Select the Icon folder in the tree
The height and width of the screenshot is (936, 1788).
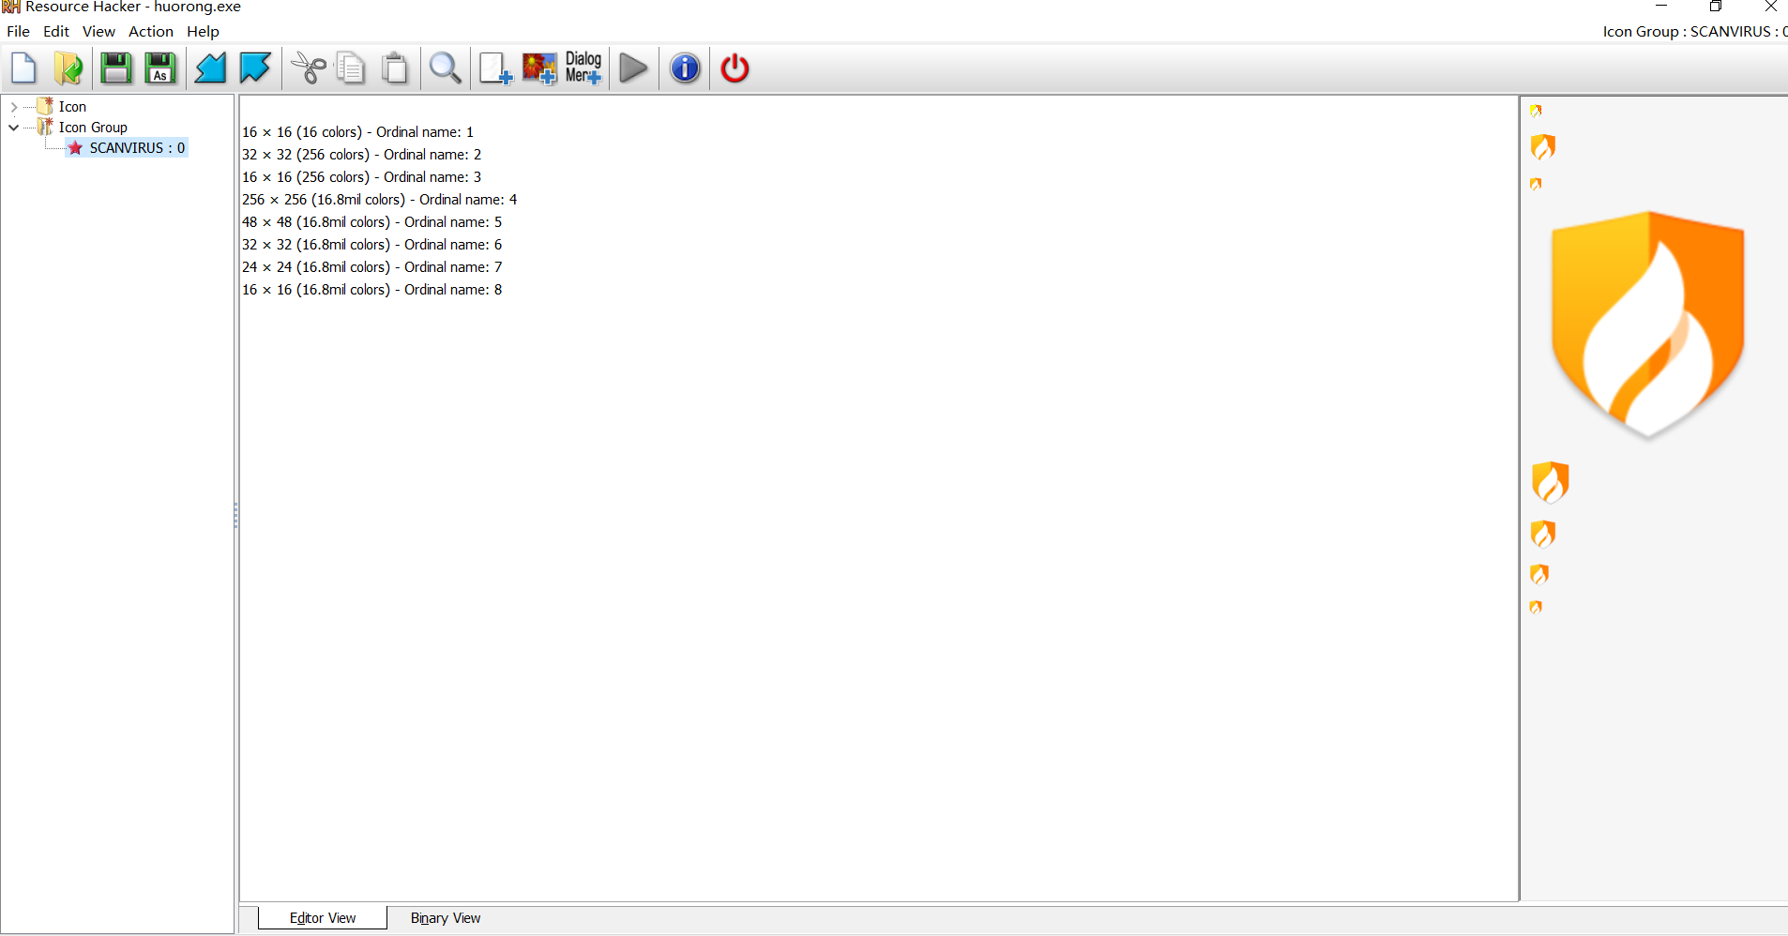(x=72, y=107)
